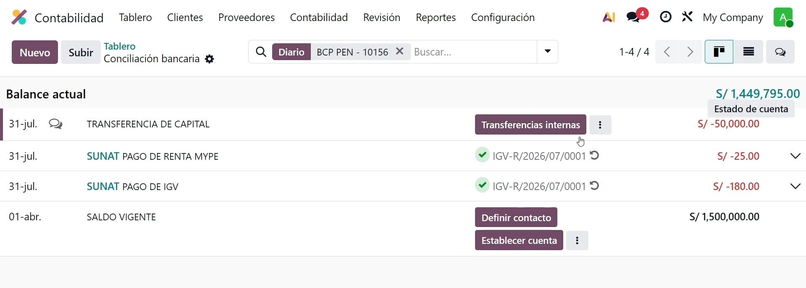Remove the BCP PEN - 10156 journal filter
806x288 pixels.
[x=400, y=51]
